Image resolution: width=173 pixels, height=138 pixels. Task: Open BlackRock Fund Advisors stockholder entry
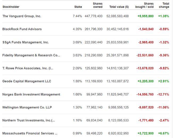pos(22,29)
